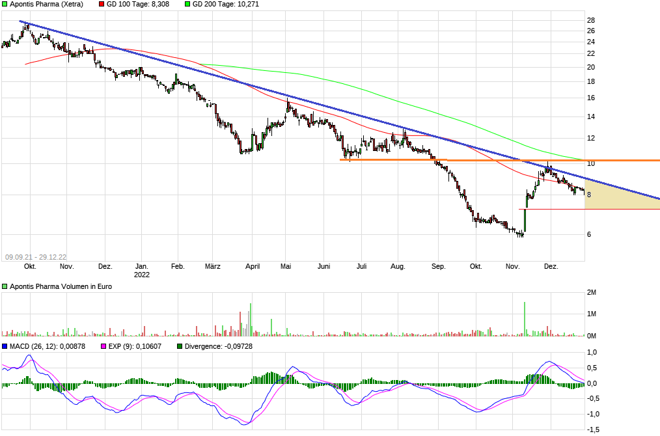The height and width of the screenshot is (436, 660).
Task: Click the März month label on the axis
Action: click(x=213, y=266)
